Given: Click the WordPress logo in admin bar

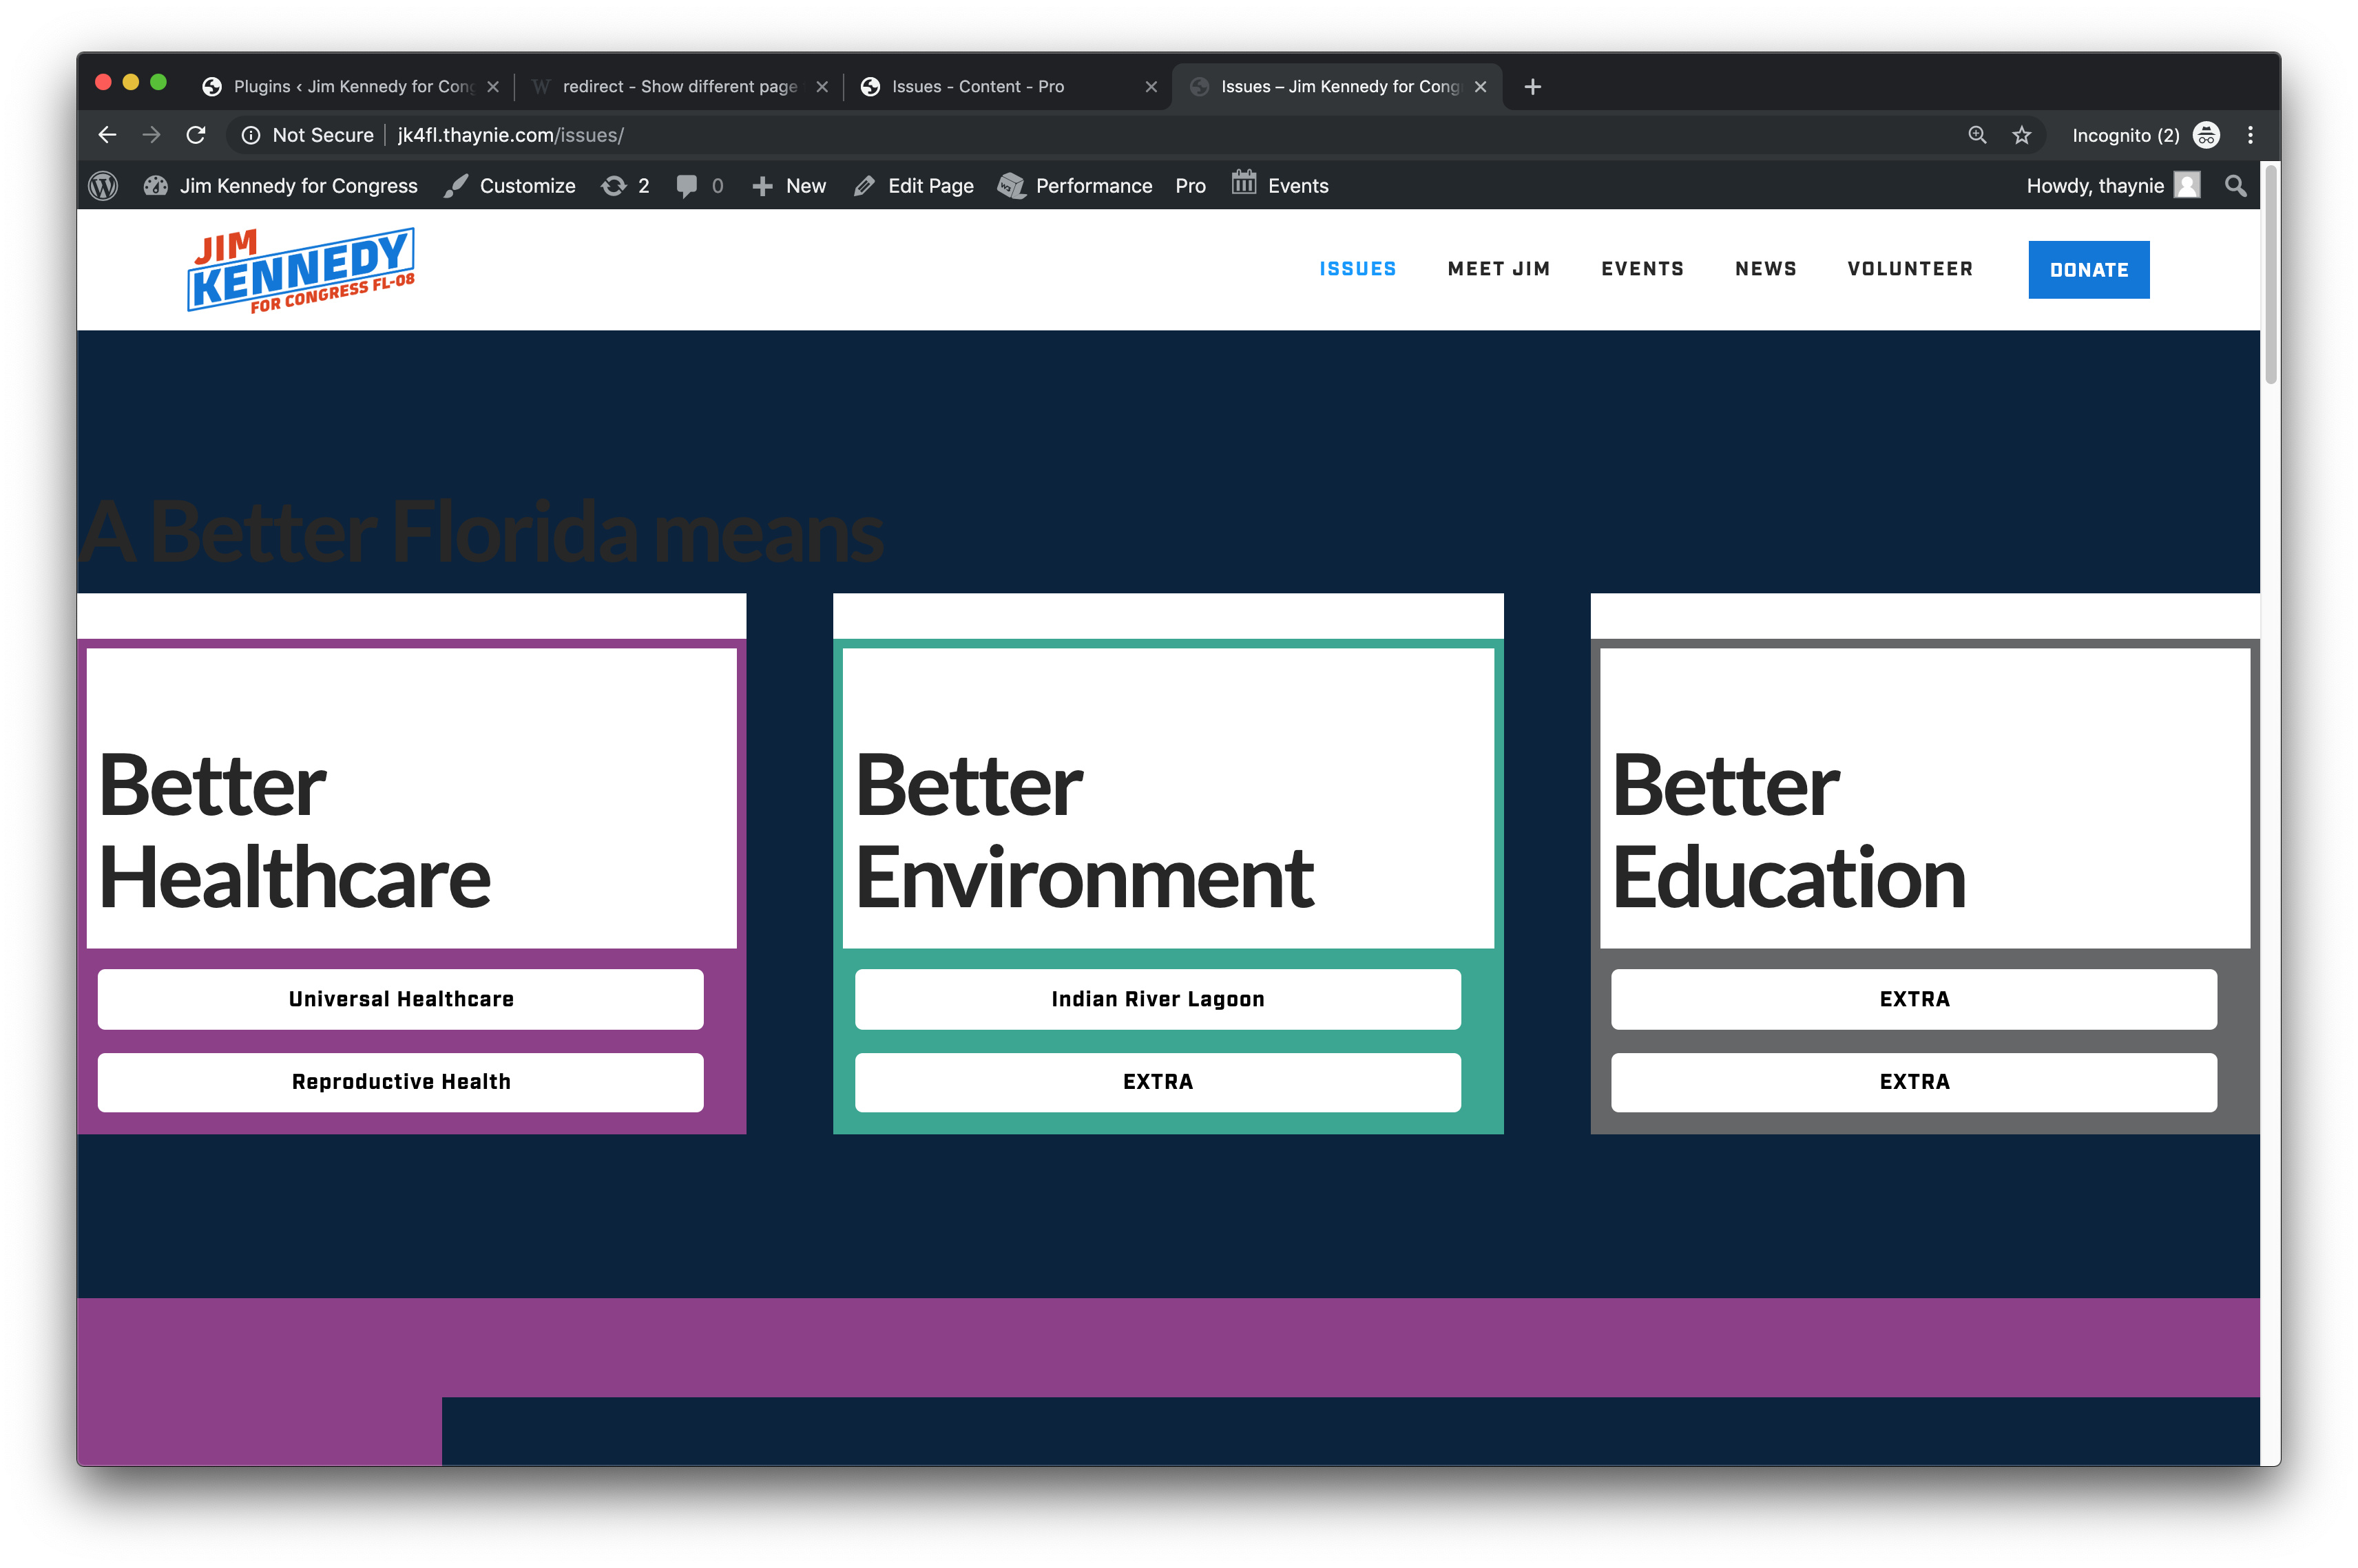Looking at the screenshot, I should coord(103,186).
